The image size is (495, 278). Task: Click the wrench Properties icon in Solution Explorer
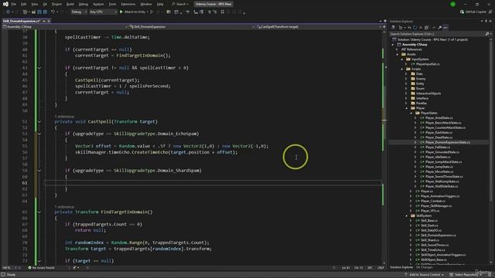point(439,28)
